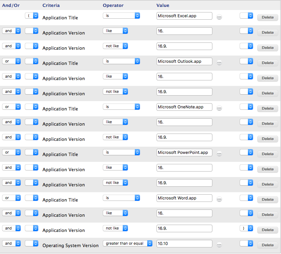Screen dimensions: 281x254
Task: Click the 16. value field directly below Microsoft Excel.app
Action: [x=184, y=31]
